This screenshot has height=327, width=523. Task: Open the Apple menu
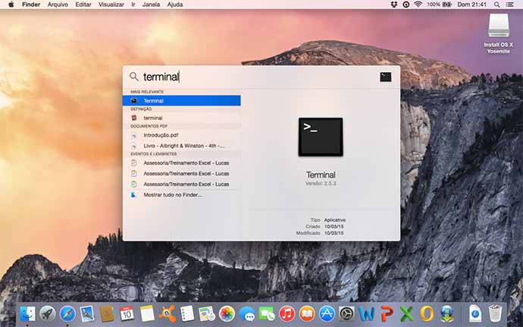tap(11, 5)
